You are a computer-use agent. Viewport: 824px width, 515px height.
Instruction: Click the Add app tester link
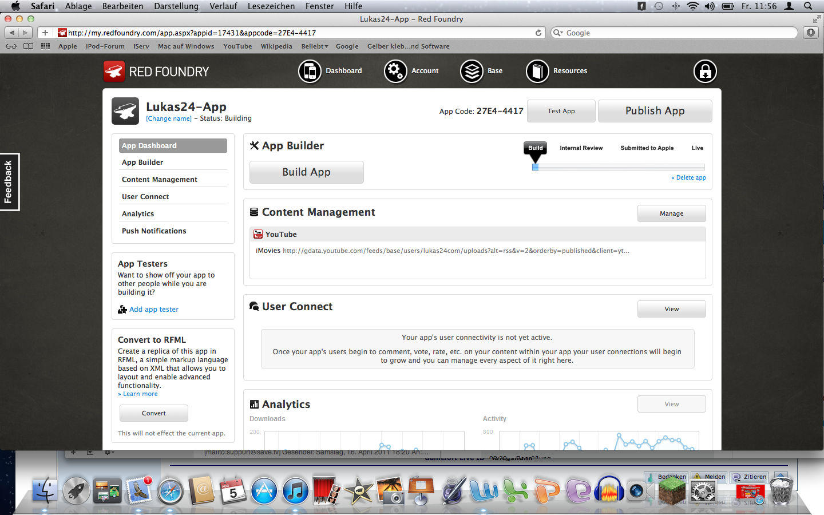[153, 310]
